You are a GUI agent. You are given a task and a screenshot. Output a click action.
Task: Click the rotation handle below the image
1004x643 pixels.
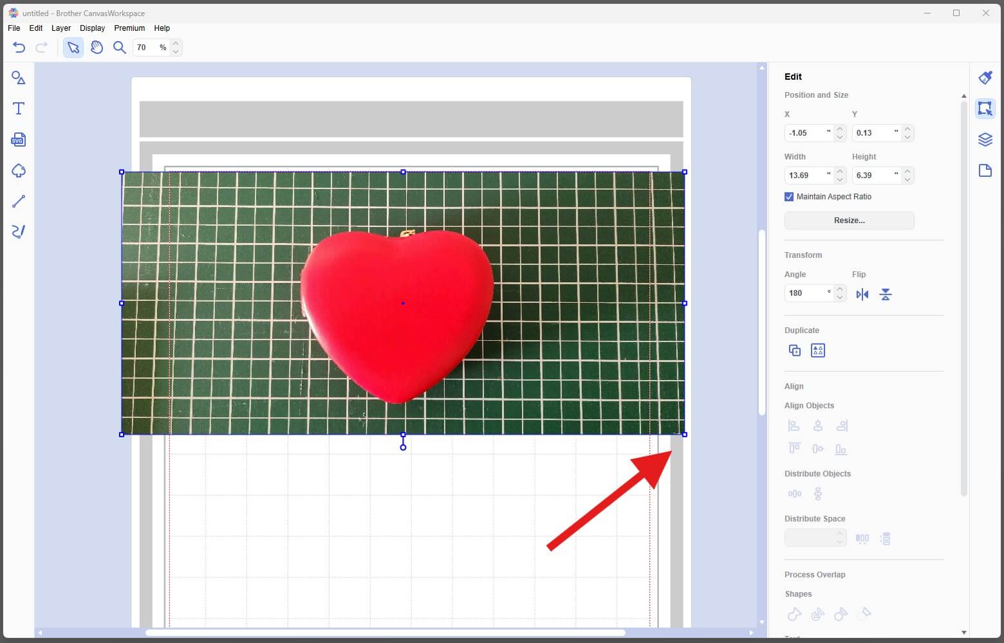[x=403, y=447]
